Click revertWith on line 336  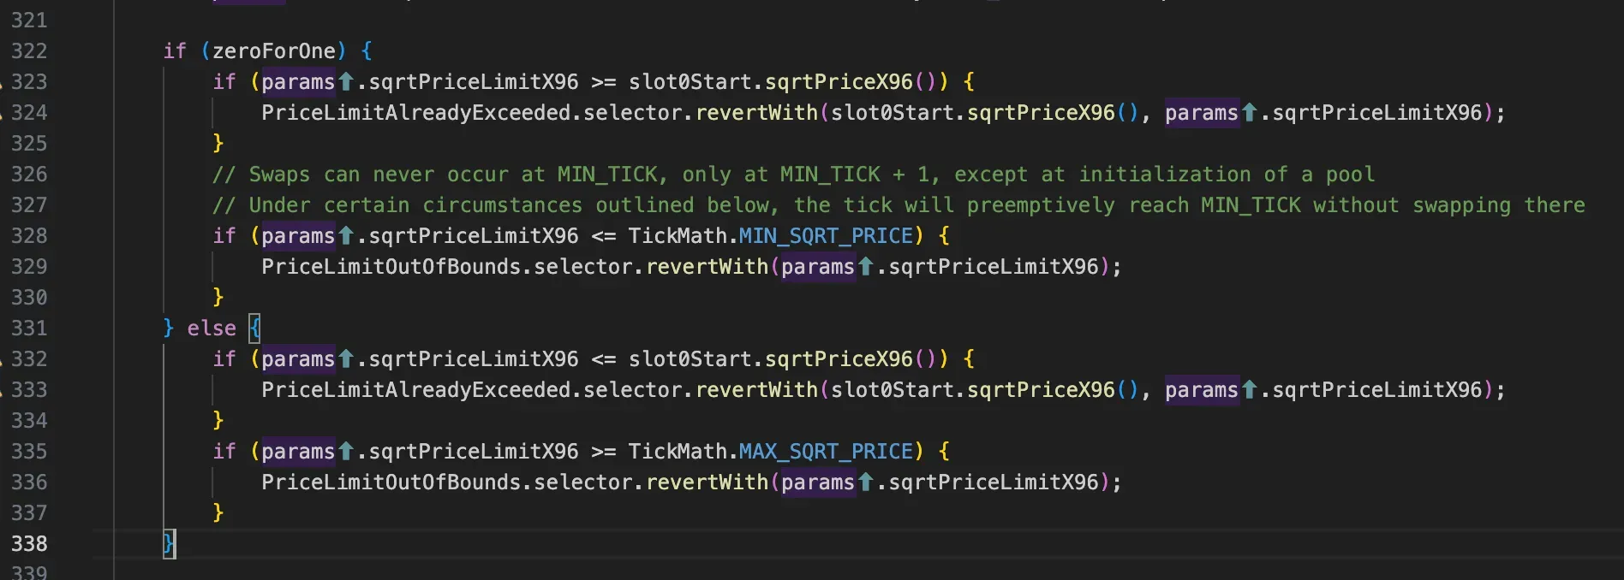click(x=707, y=482)
